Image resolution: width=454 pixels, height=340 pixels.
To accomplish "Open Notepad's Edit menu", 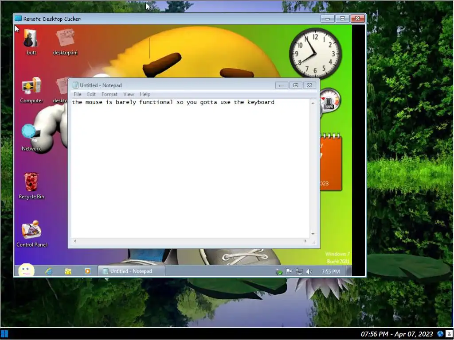I will pos(91,94).
